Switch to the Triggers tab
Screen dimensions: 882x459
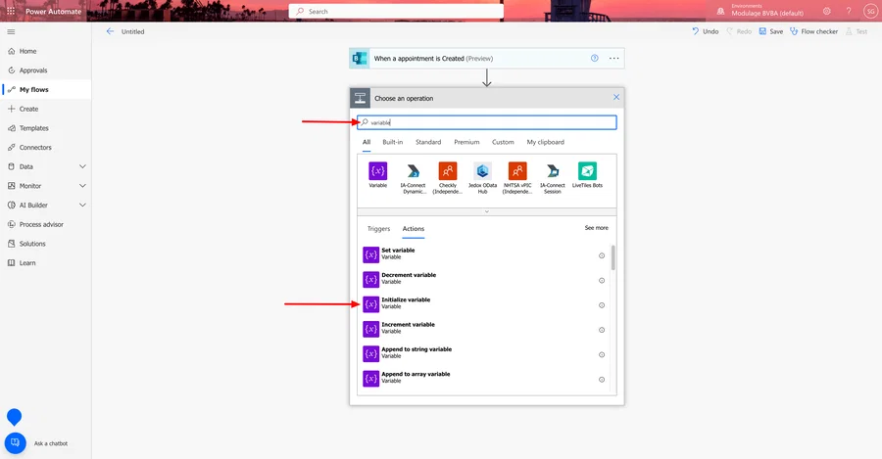[x=378, y=229]
